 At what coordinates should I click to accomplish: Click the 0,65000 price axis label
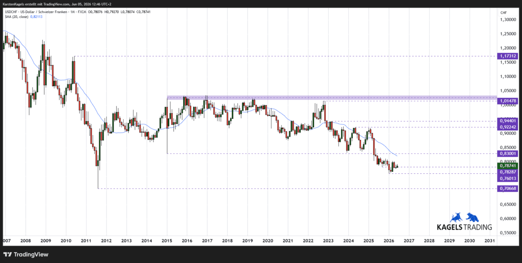508,204
